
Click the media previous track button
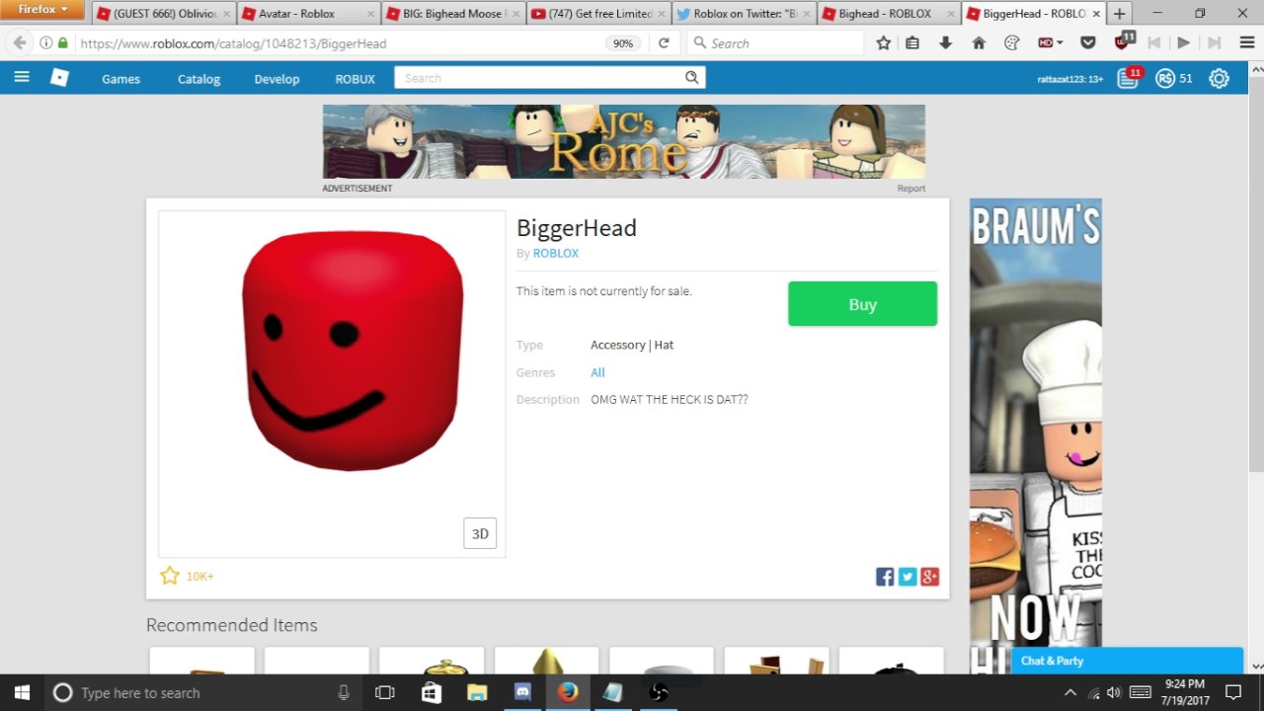(x=1153, y=43)
